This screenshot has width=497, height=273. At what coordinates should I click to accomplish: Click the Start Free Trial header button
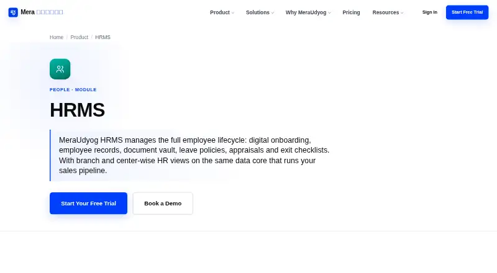coord(467,12)
